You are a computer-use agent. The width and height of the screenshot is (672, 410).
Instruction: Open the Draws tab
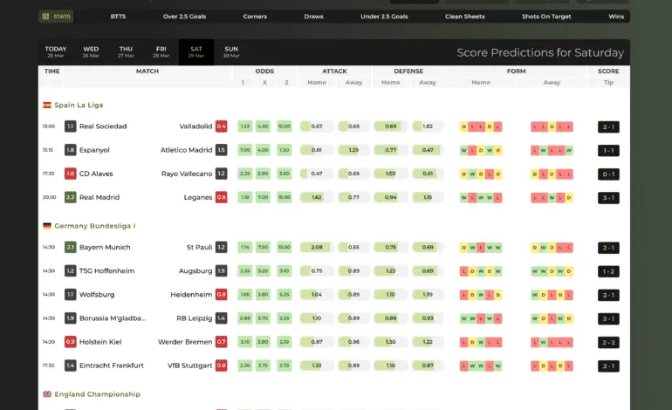coord(313,17)
